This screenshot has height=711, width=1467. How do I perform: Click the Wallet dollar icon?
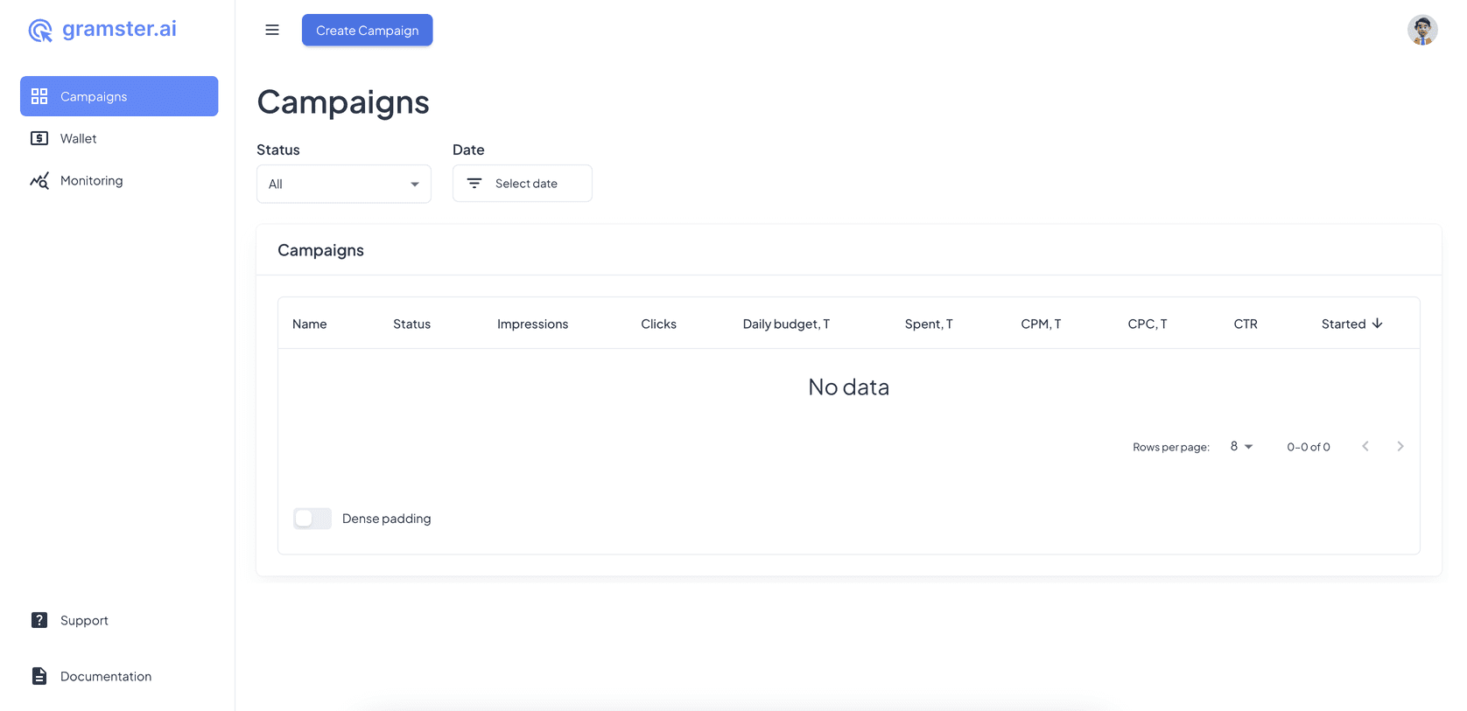click(x=39, y=138)
